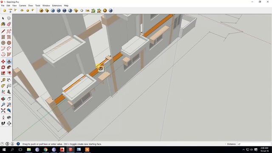Choose the Rotate tool
272x153 pixels.
coord(3,67)
